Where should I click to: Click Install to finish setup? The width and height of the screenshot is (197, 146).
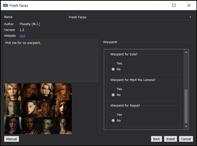(x=171, y=139)
